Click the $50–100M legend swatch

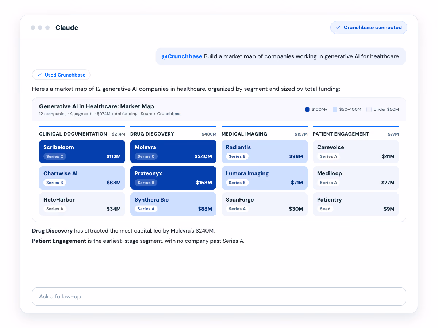coord(335,109)
